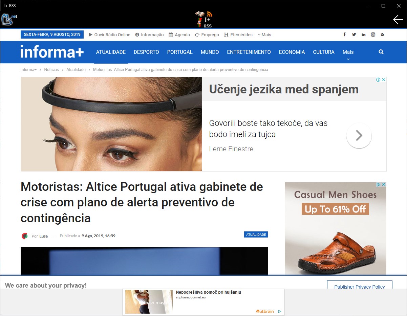407x316 pixels.
Task: Click the Lerne Finestre advertiser text
Action: [231, 149]
